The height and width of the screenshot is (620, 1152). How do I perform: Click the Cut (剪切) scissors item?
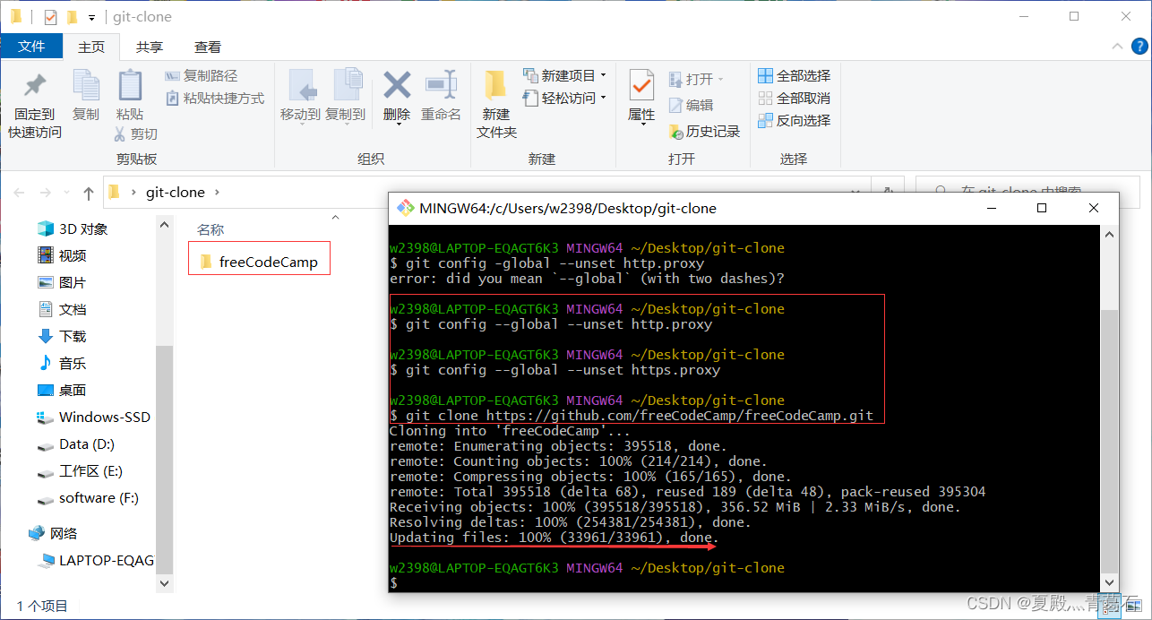pos(136,133)
